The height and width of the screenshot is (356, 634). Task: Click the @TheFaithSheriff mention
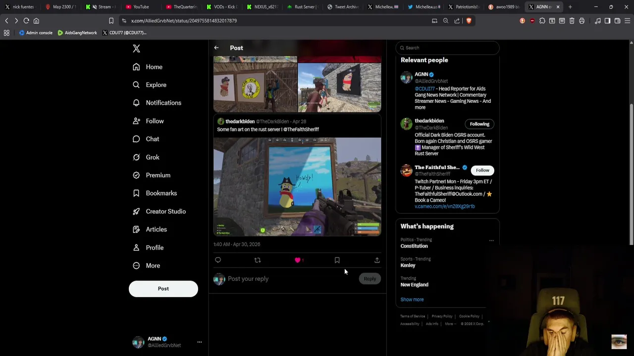pos(301,130)
